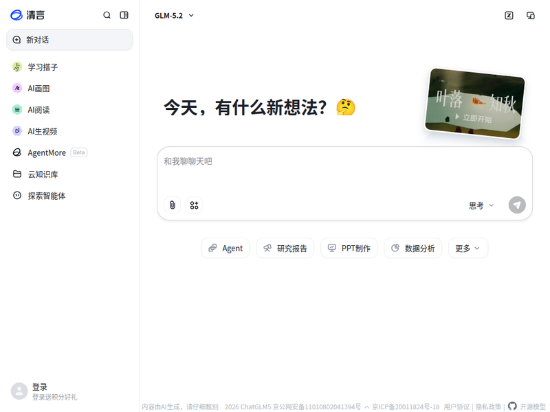Open AI画图 in the sidebar

click(x=69, y=89)
